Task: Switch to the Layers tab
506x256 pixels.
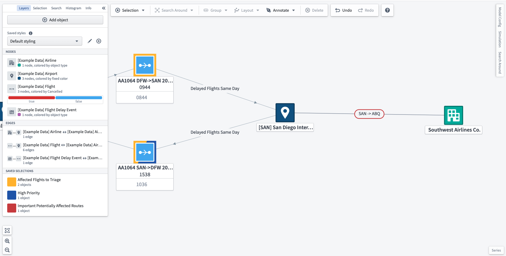Action: (x=24, y=8)
